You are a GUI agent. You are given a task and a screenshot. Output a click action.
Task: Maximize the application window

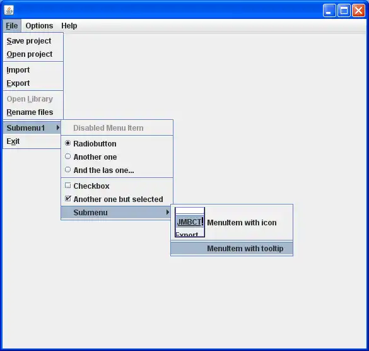[344, 10]
